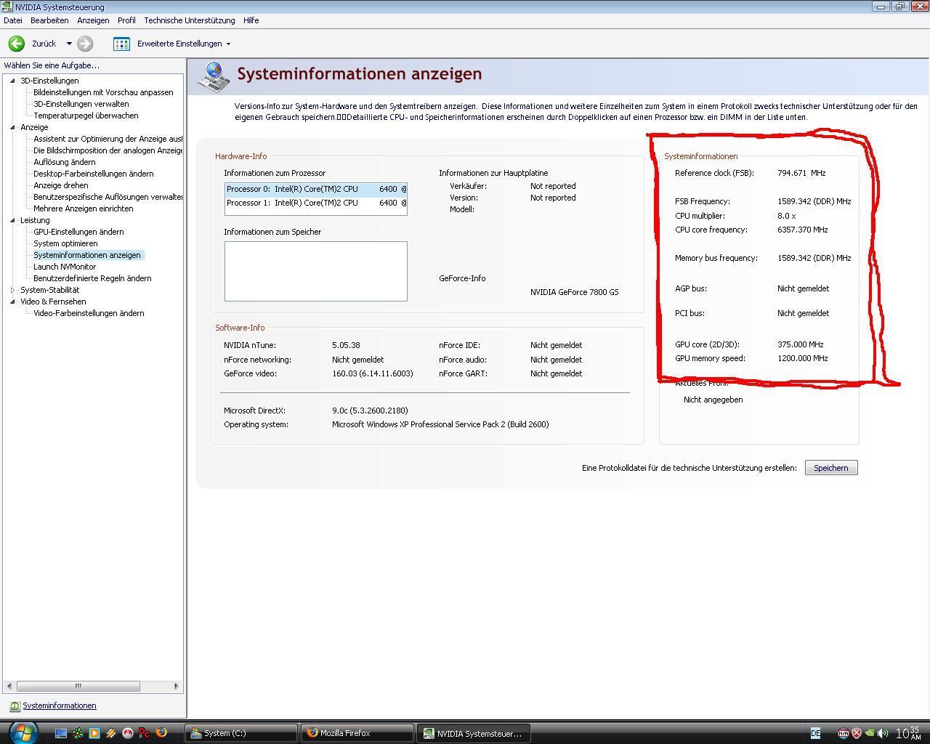Screen dimensions: 930x744
Task: Click the red shield security tray icon
Action: click(x=856, y=733)
